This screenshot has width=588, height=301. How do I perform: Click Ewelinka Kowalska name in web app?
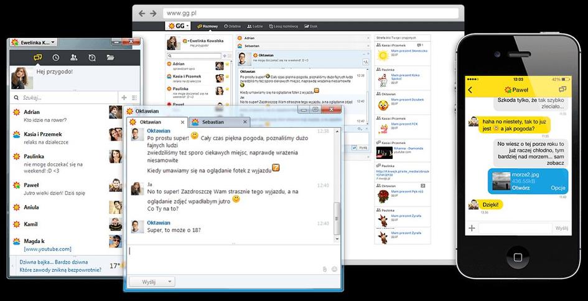click(207, 41)
